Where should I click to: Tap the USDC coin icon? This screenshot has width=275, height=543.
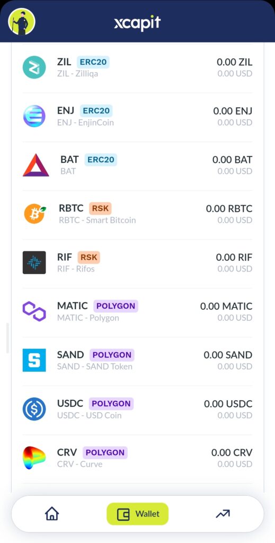tap(34, 409)
